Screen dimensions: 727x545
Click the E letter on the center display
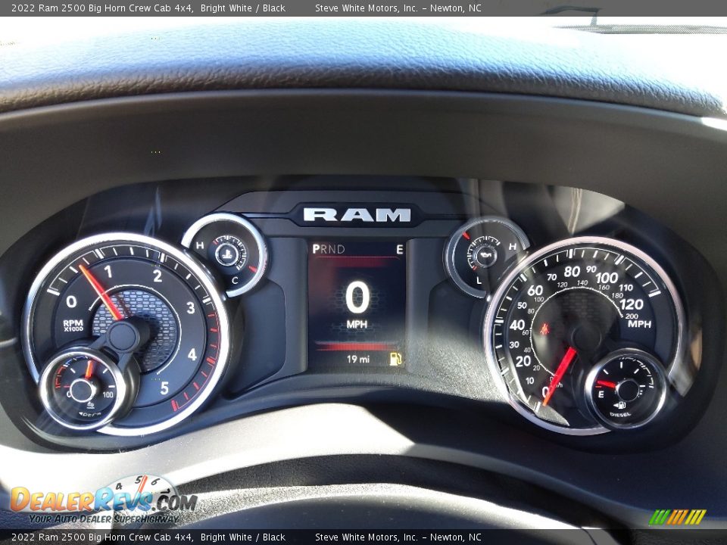click(x=399, y=250)
